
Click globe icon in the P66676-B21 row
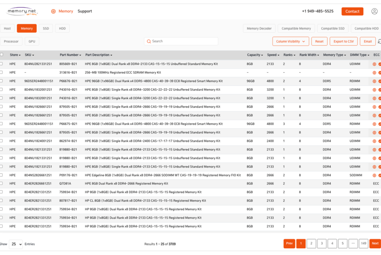(374, 81)
